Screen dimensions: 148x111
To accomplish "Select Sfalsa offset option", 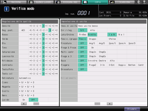I will click(x=112, y=39).
